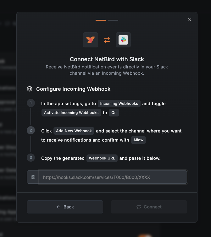
Task: Click globe icon left of URL field
Action: click(33, 177)
